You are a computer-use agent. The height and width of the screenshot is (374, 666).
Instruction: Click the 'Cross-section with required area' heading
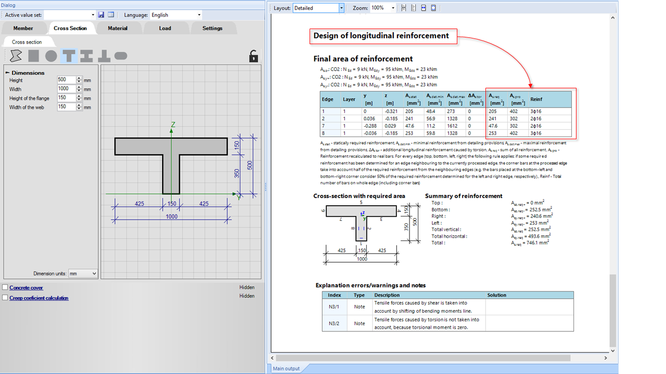[359, 196]
